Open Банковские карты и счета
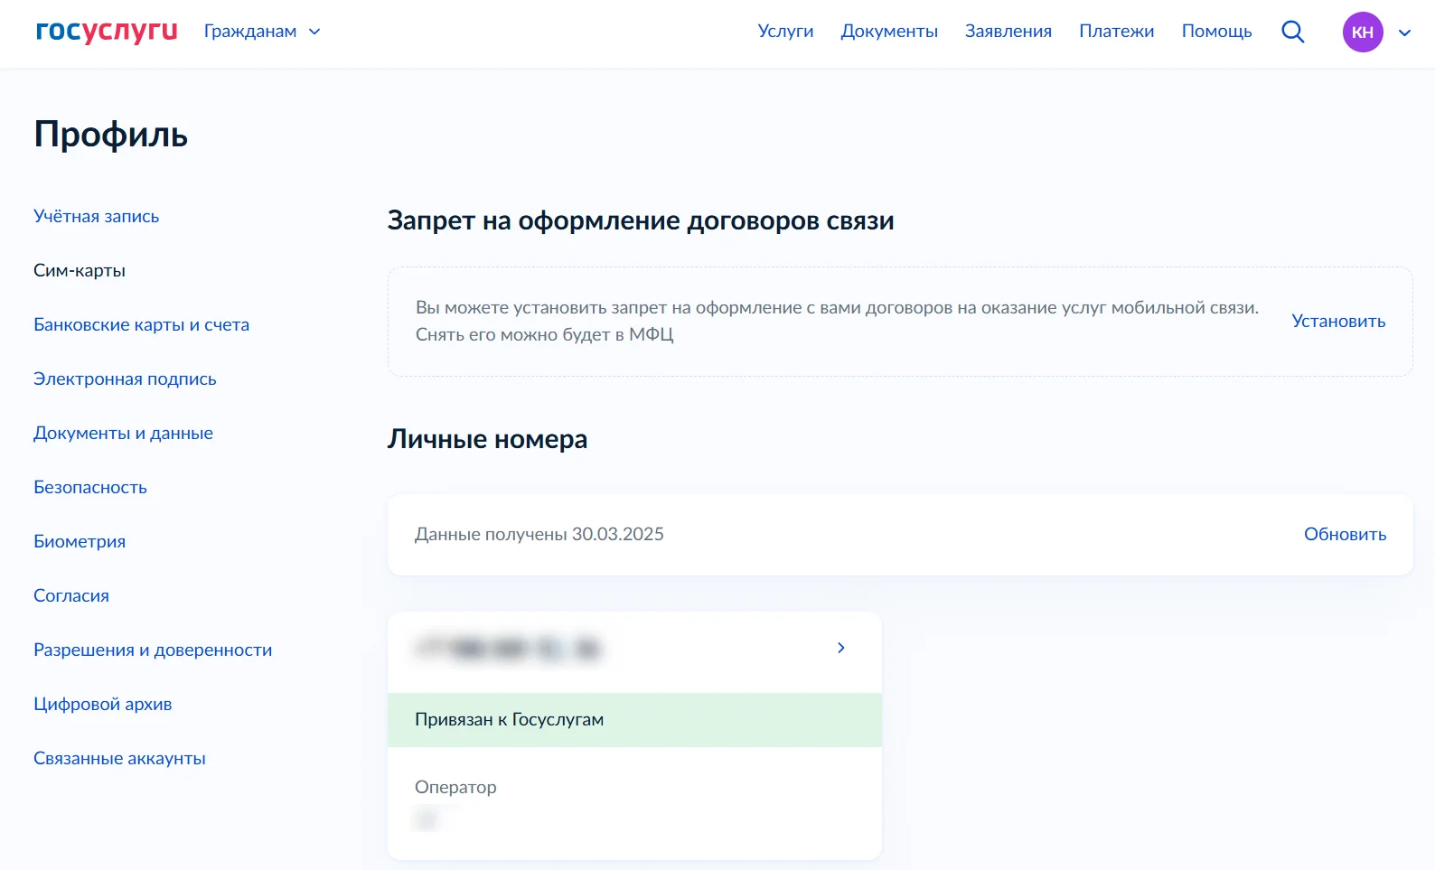Viewport: 1435px width, 870px height. (141, 324)
